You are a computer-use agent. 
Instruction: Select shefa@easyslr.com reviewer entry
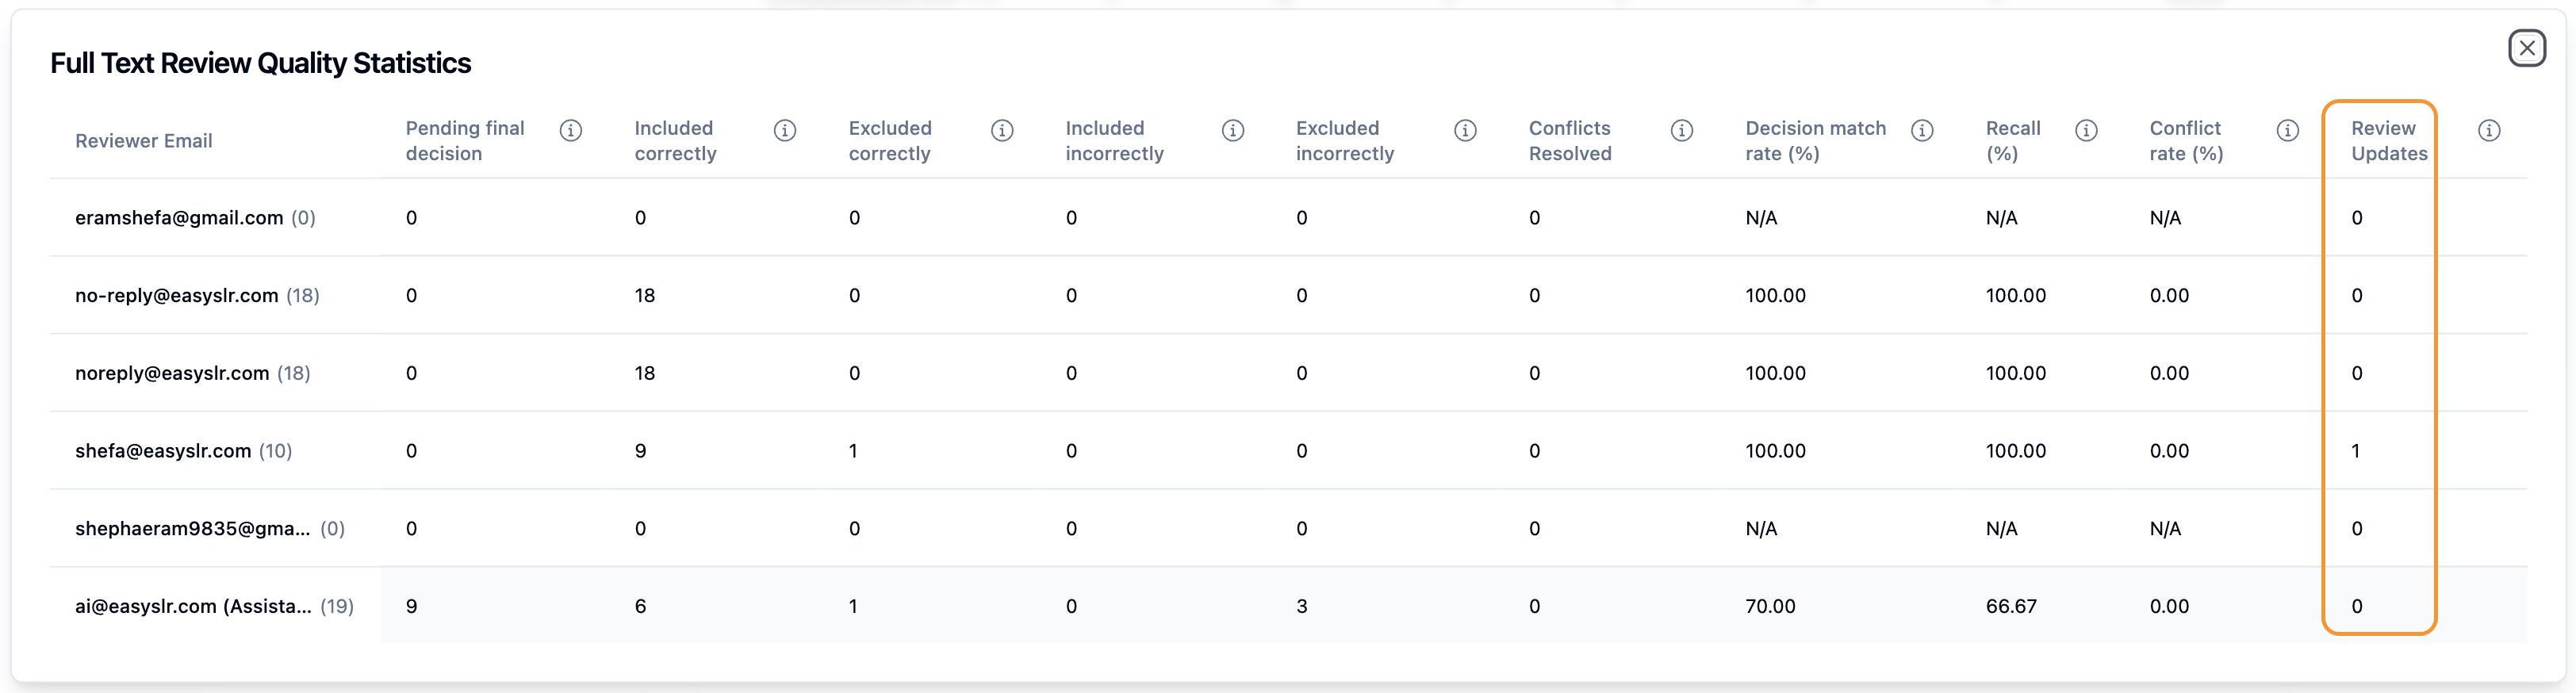tap(163, 451)
